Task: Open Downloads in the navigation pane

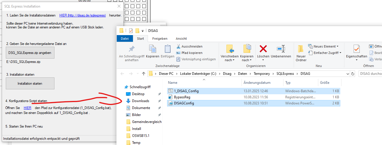Action: pyautogui.click(x=140, y=101)
